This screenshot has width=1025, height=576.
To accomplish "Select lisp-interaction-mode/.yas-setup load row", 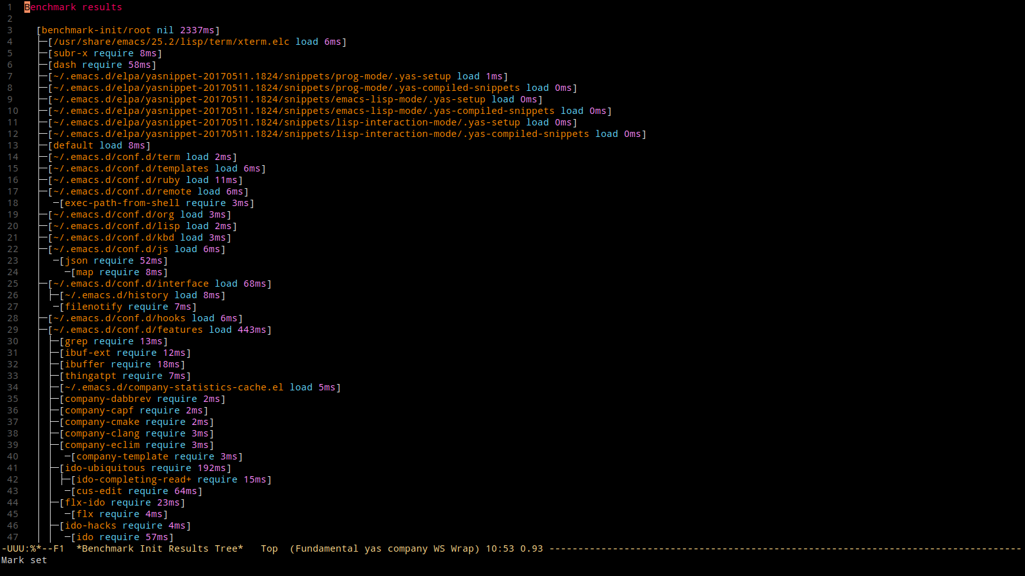I will pos(313,122).
